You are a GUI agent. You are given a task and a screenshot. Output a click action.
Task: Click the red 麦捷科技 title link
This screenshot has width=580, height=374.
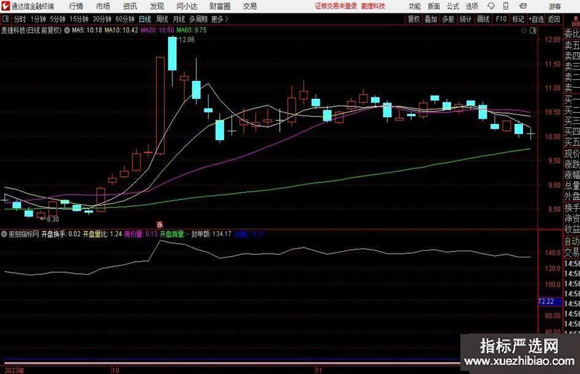tap(373, 6)
